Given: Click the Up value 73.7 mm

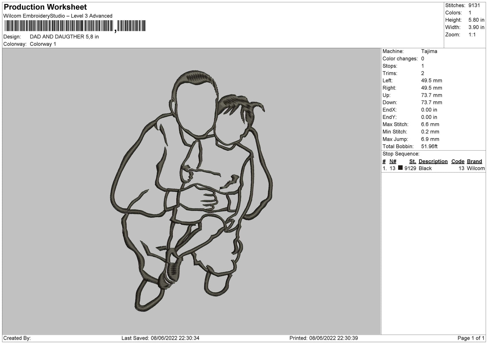Looking at the screenshot, I should pos(431,95).
